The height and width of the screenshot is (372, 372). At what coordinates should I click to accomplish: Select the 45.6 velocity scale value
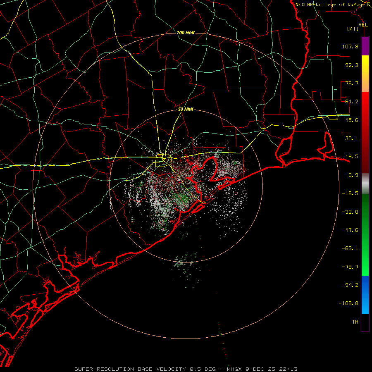pos(352,120)
